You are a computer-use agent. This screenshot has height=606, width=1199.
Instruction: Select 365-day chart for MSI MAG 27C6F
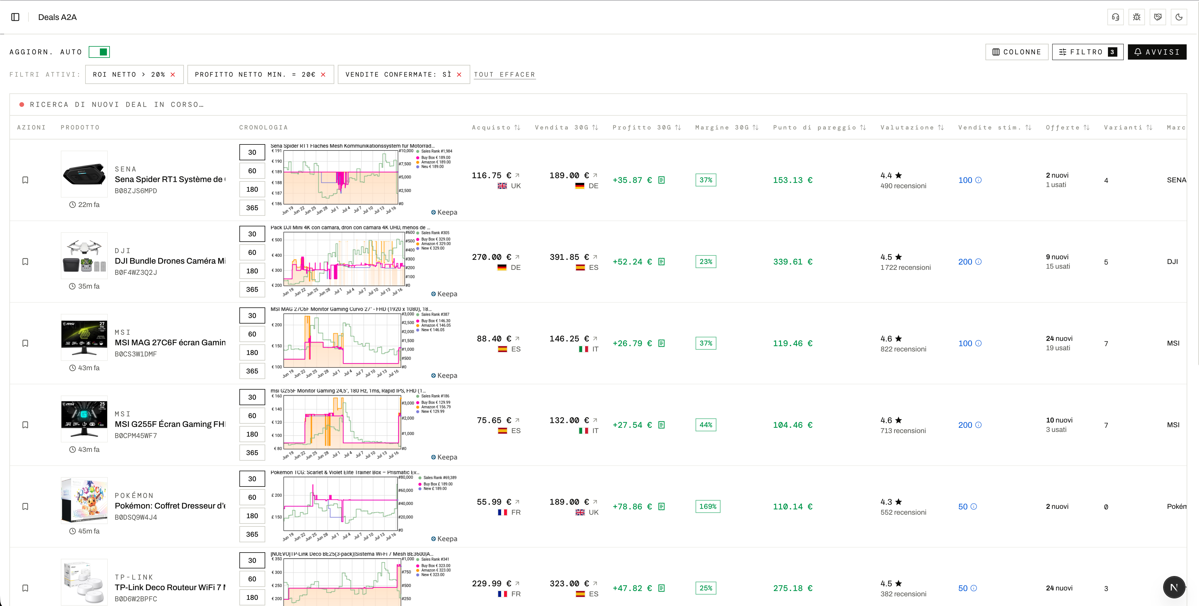(x=252, y=371)
